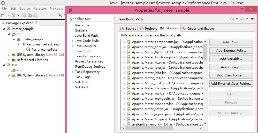This screenshot has width=258, height=133.
Task: Expand JRE System Library under jmeter_sample
Action: [9, 55]
